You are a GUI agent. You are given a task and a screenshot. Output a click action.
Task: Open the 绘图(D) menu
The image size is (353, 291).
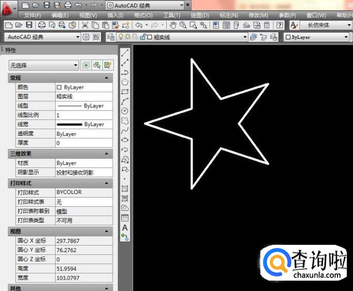coord(200,16)
